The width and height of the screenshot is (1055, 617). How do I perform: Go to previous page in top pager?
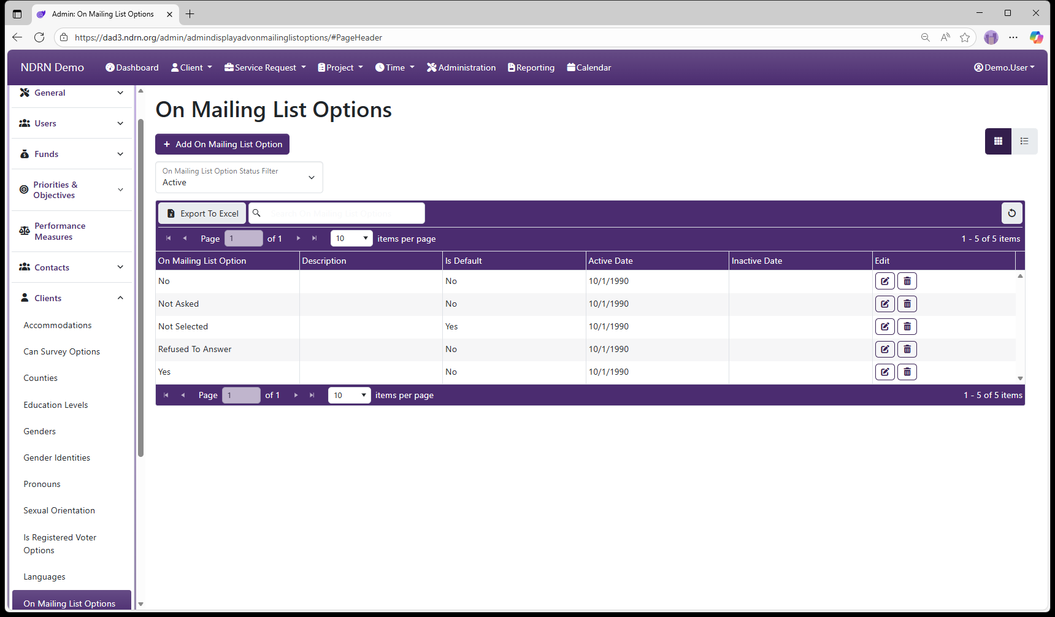(x=185, y=238)
